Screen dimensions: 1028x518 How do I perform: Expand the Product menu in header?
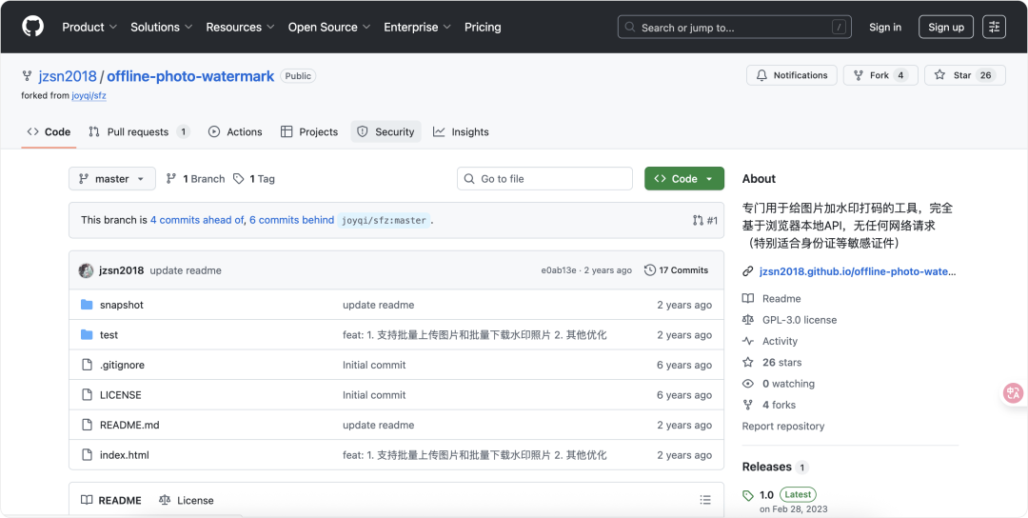[89, 27]
